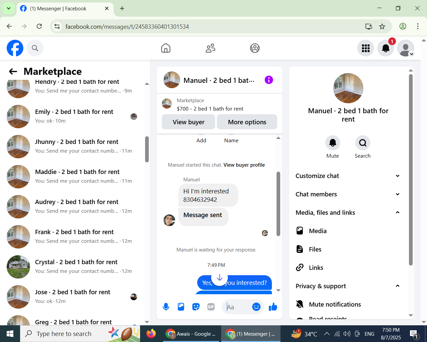The height and width of the screenshot is (342, 427).
Task: Open conversation information purple icon
Action: pyautogui.click(x=269, y=80)
